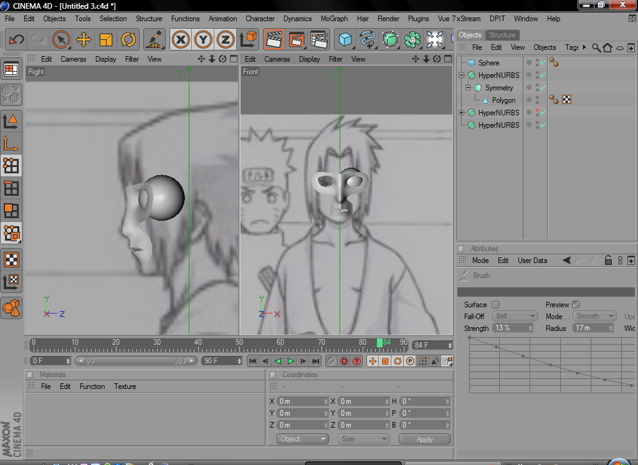
Task: Add a Cube primitive object
Action: 345,39
